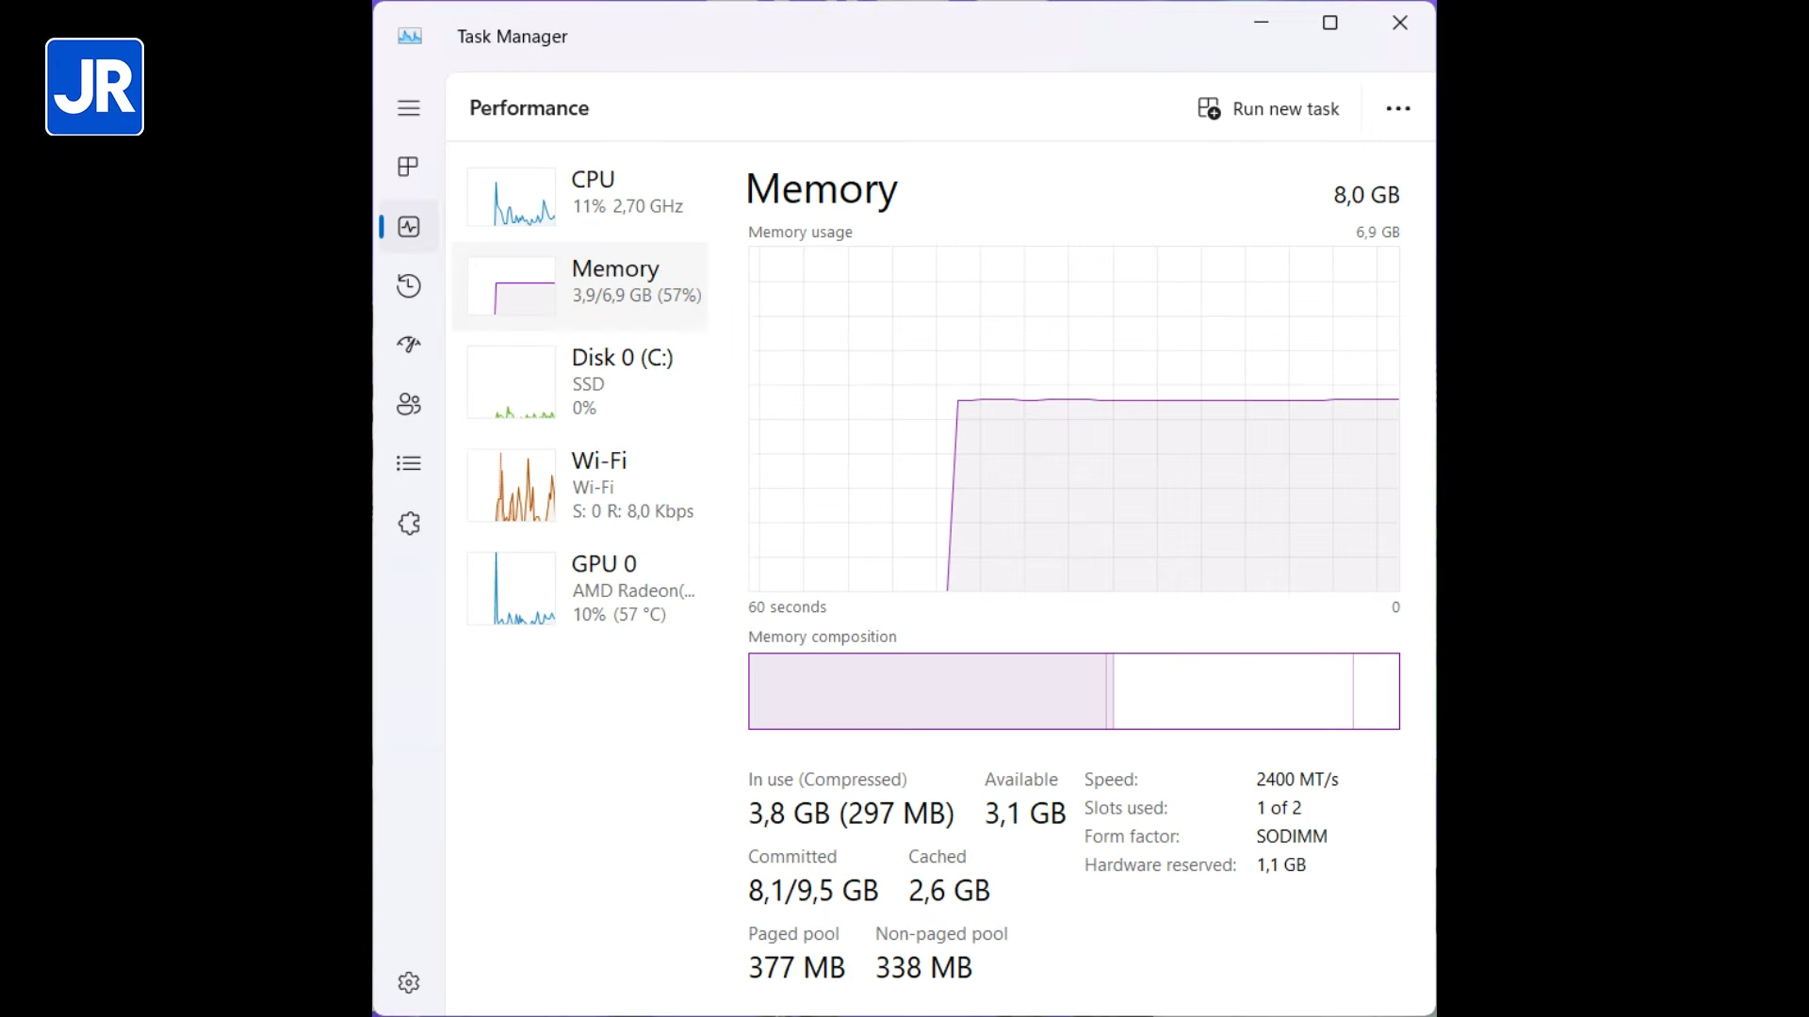Maximize the Task Manager window
The image size is (1809, 1017).
1329,24
